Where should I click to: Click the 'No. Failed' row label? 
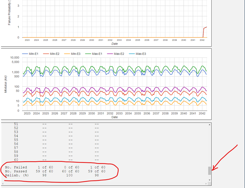point(16,167)
